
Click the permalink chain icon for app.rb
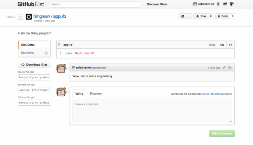(222, 45)
